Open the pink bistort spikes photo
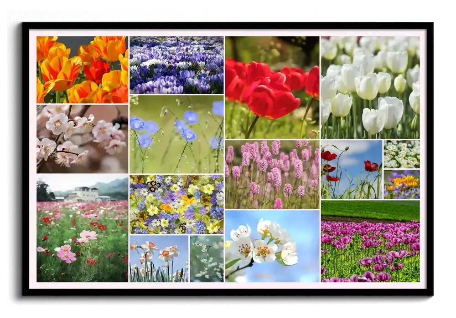 coord(272,174)
